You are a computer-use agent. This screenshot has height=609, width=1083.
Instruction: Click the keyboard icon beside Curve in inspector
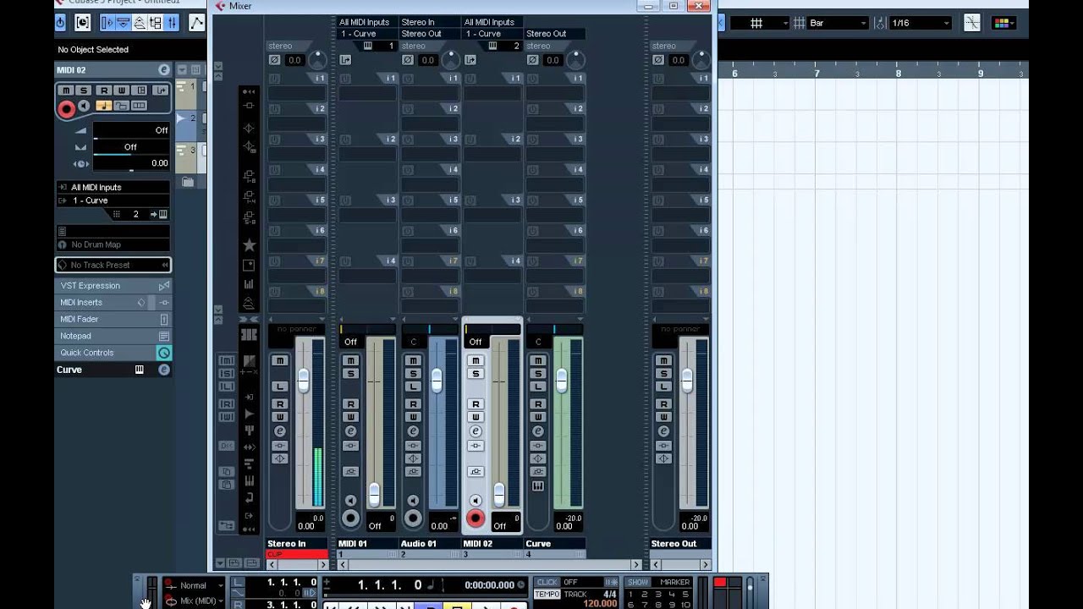140,370
